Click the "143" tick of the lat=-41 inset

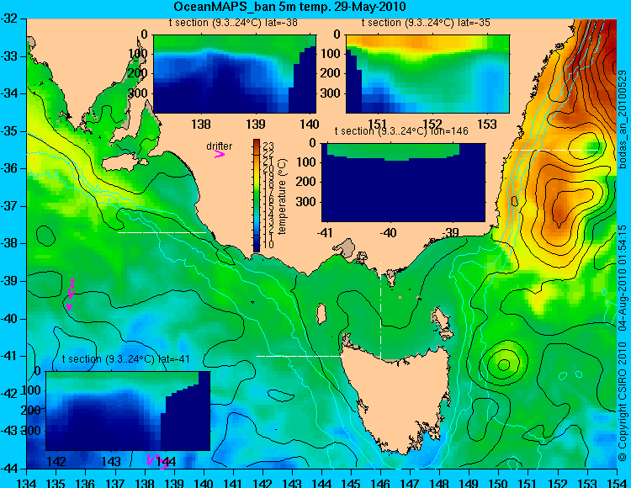click(112, 461)
